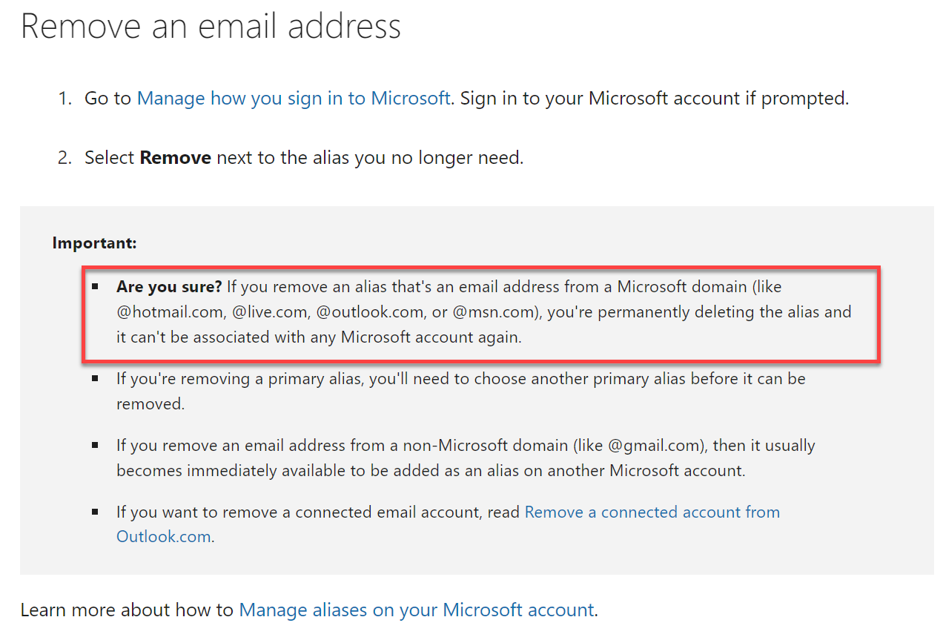Click the "@hotmail.com," text

171,311
